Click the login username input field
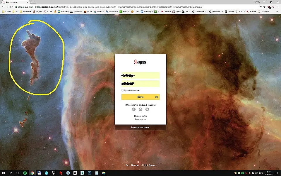This screenshot has height=176, width=281. [140, 75]
